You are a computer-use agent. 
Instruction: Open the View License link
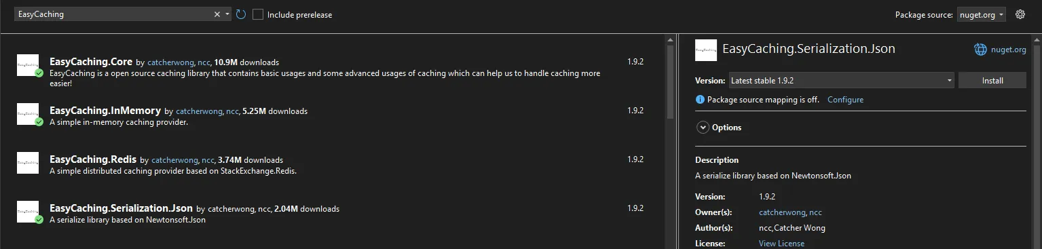pyautogui.click(x=781, y=244)
